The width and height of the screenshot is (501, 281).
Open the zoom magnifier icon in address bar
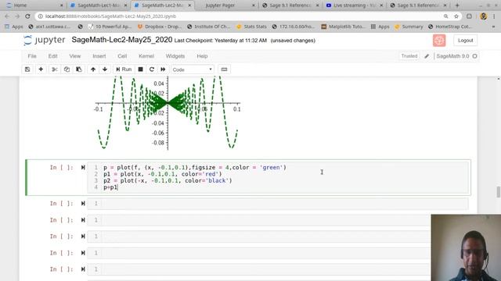[445, 16]
